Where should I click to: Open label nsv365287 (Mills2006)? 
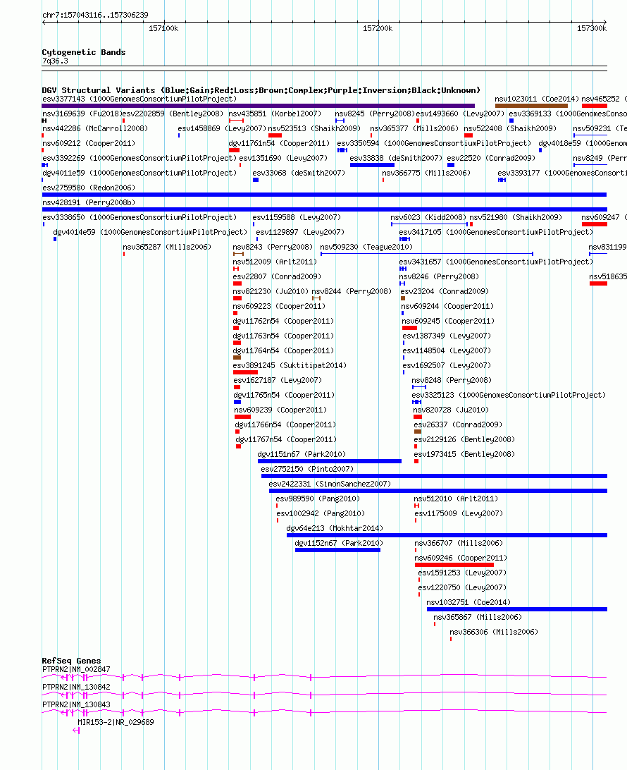pos(167,247)
